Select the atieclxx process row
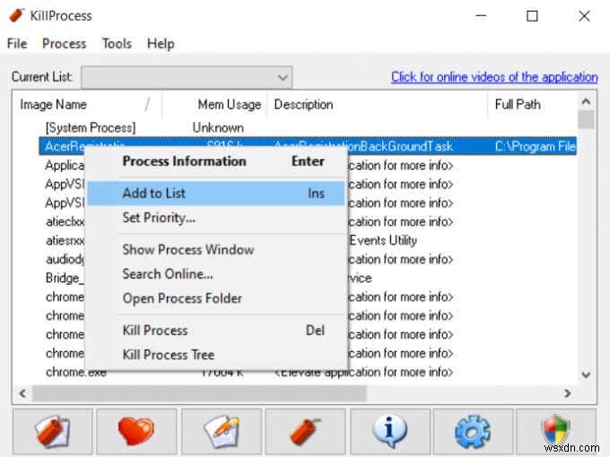610x457 pixels. pyautogui.click(x=65, y=222)
